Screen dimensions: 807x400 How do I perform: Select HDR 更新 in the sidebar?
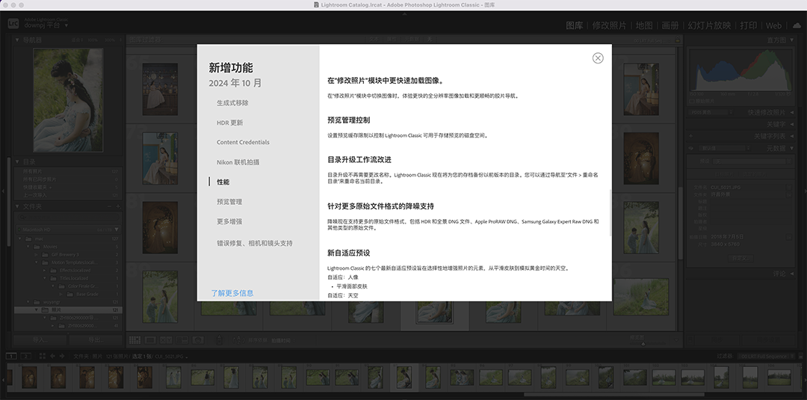pyautogui.click(x=229, y=123)
